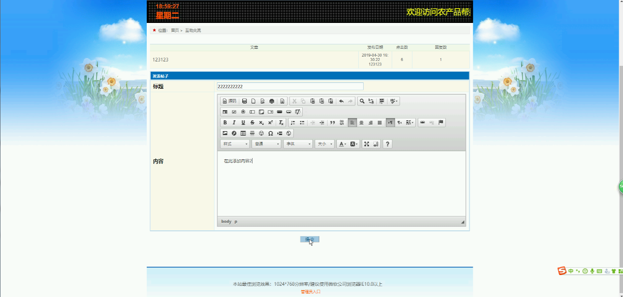This screenshot has height=297, width=623.
Task: Open the font Size (大小) dropdown
Action: tap(325, 144)
